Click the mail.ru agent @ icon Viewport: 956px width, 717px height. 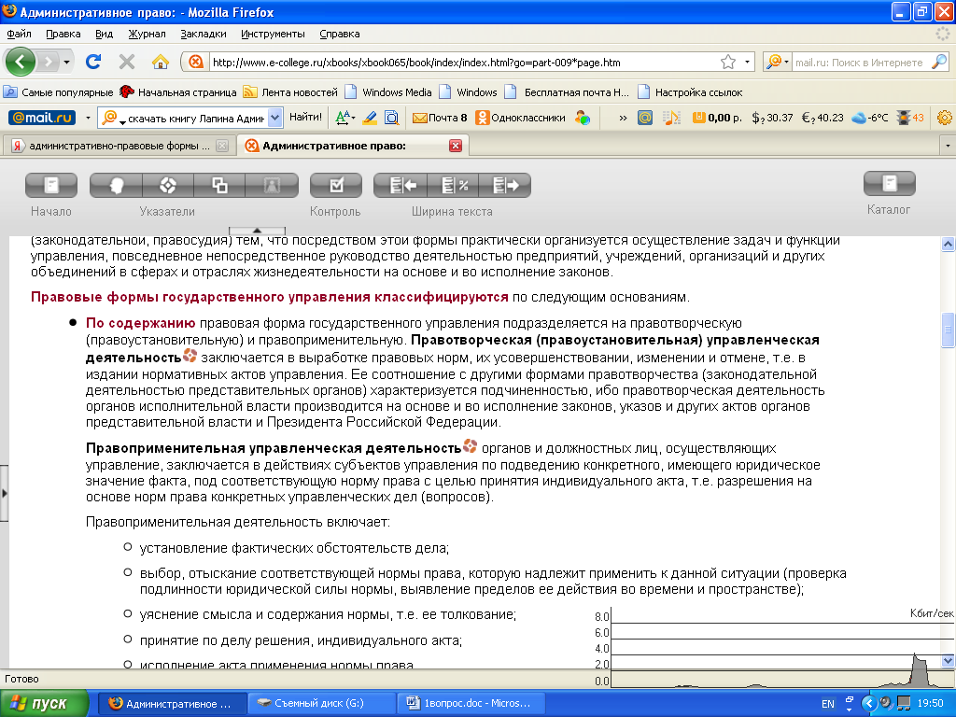click(645, 118)
